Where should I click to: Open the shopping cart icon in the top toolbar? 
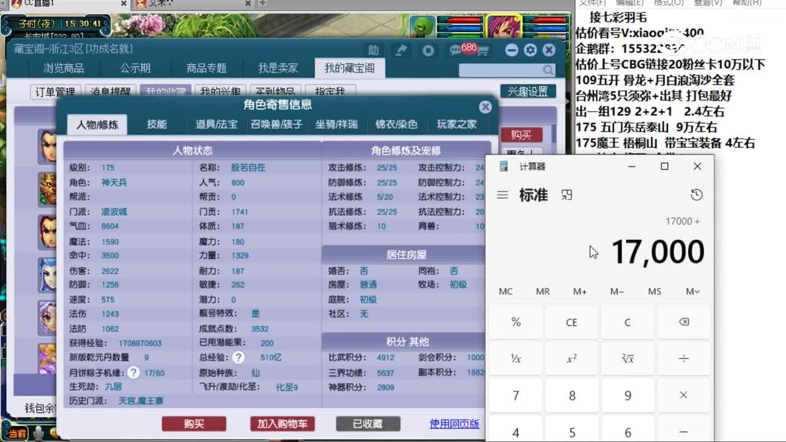[483, 51]
